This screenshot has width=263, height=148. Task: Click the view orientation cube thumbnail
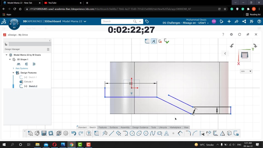pyautogui.click(x=245, y=55)
